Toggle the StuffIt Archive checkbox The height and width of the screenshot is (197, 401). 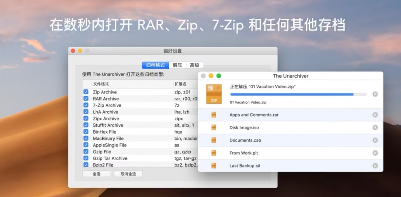pos(86,125)
